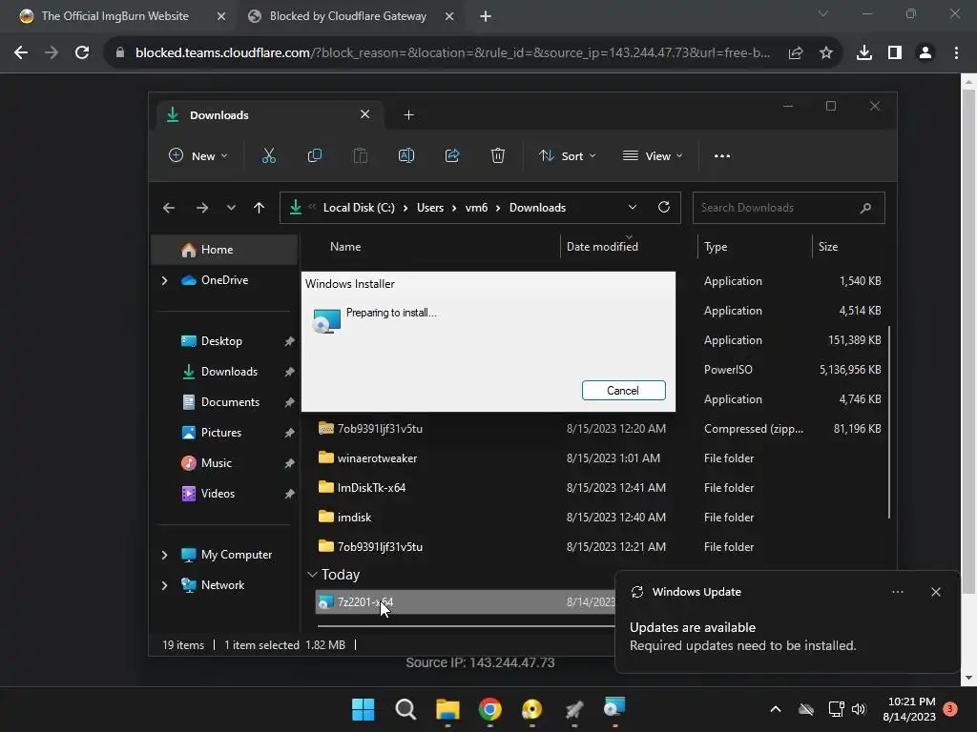This screenshot has width=977, height=732.
Task: Open Chrome three-dot menu
Action: point(956,53)
